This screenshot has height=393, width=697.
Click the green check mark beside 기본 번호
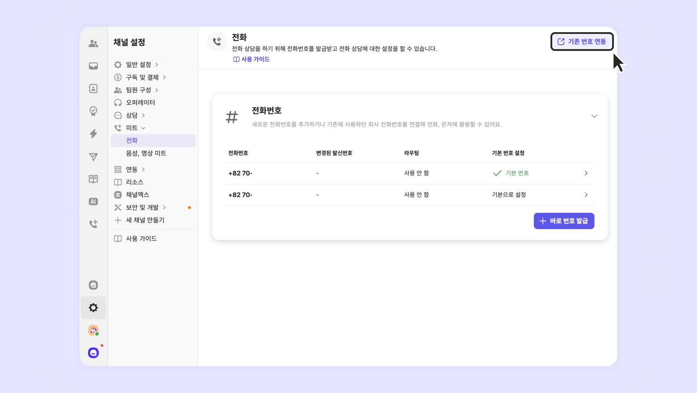(497, 173)
